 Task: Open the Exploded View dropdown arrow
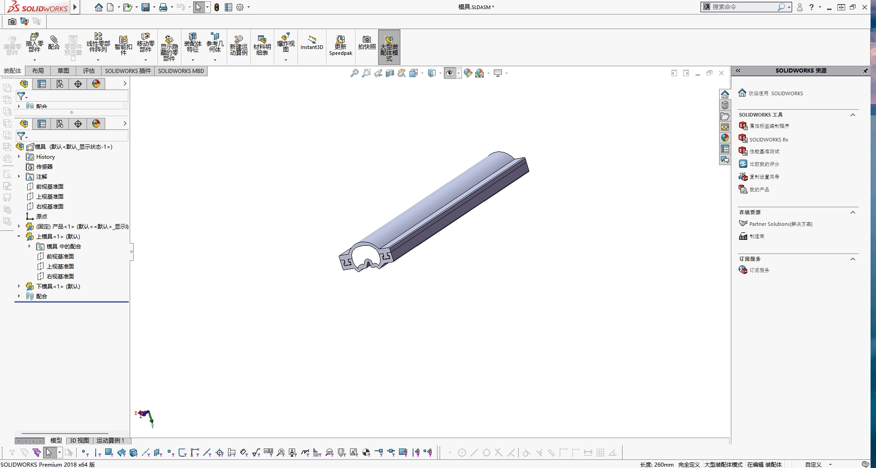pos(286,60)
